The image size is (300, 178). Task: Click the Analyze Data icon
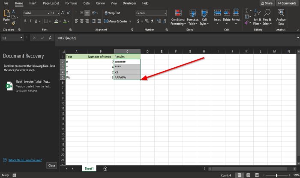[281, 17]
